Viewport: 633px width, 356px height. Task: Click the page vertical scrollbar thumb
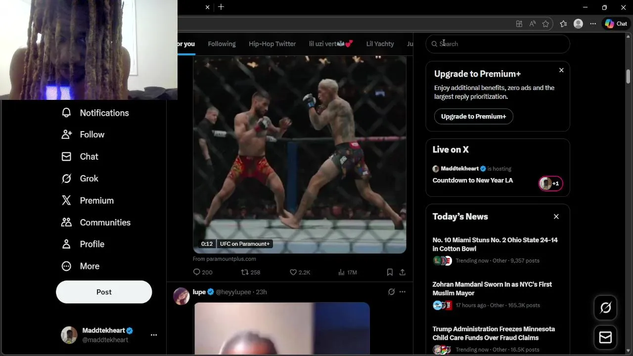tap(628, 76)
